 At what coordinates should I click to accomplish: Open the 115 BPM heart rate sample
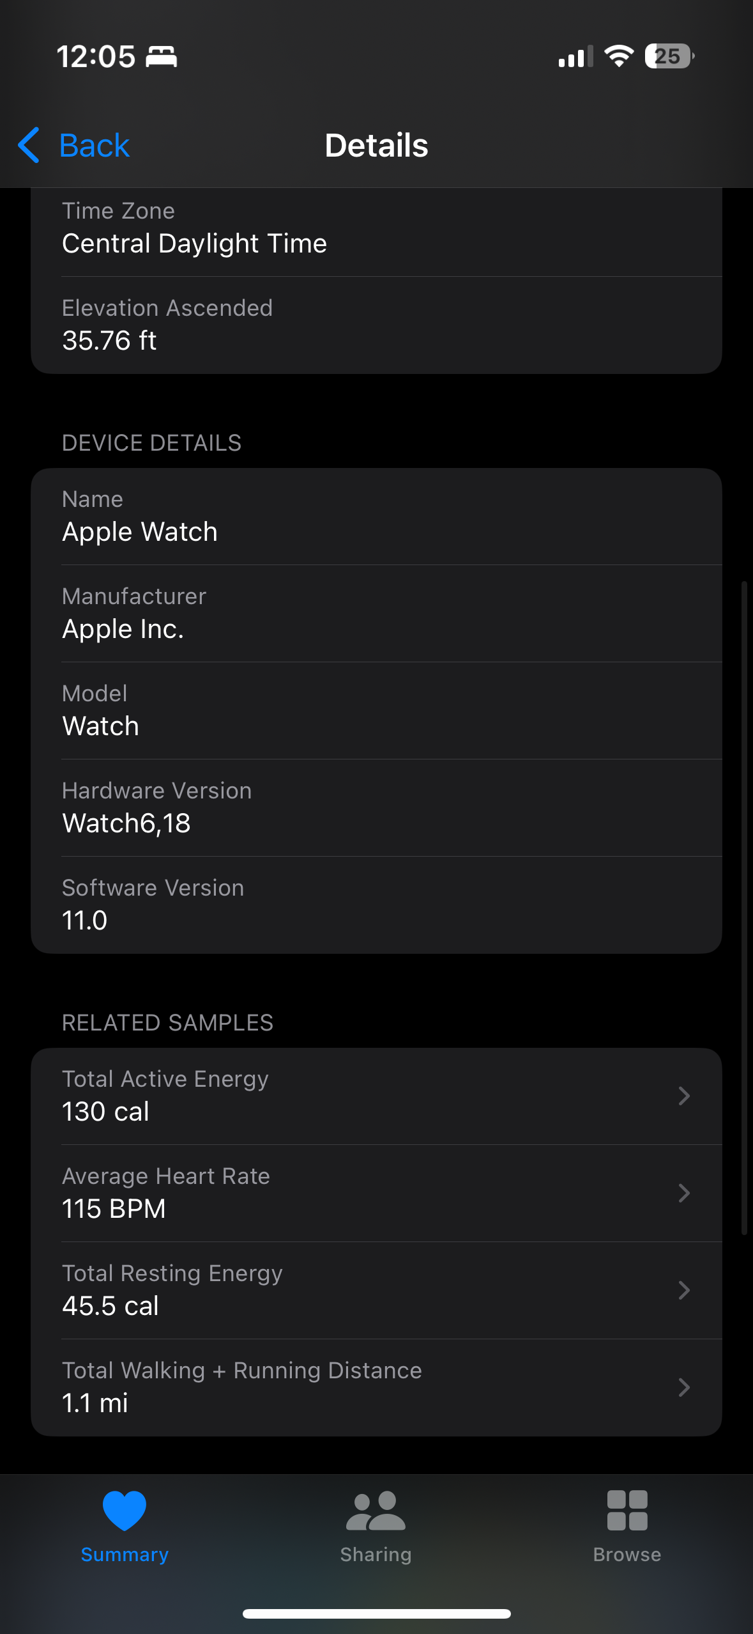click(114, 1209)
